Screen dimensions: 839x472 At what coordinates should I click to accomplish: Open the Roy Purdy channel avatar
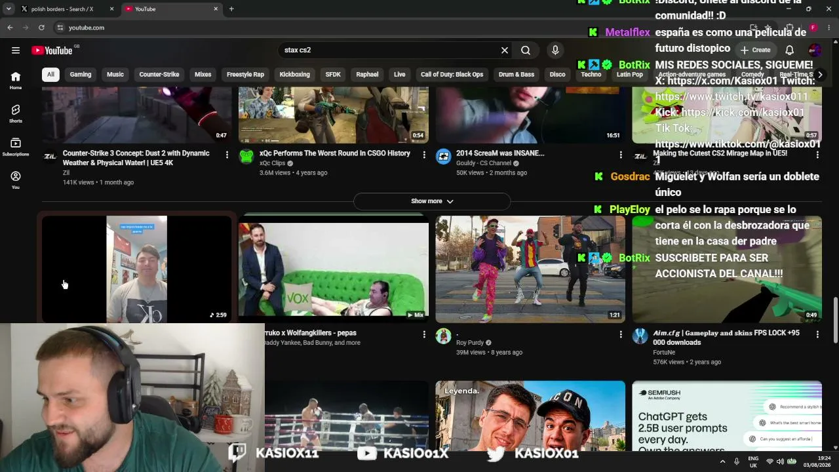coord(443,336)
